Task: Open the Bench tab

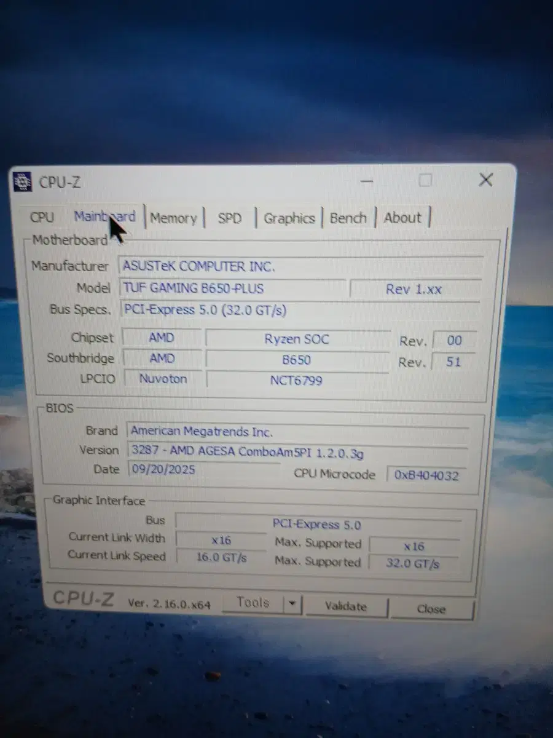Action: 348,218
